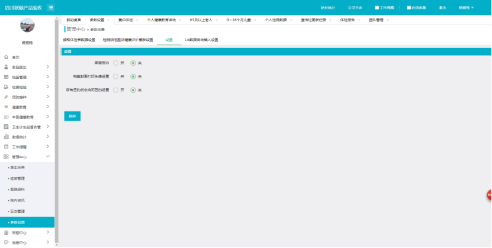Expand the 数据统计 sidebar menu

(48, 137)
